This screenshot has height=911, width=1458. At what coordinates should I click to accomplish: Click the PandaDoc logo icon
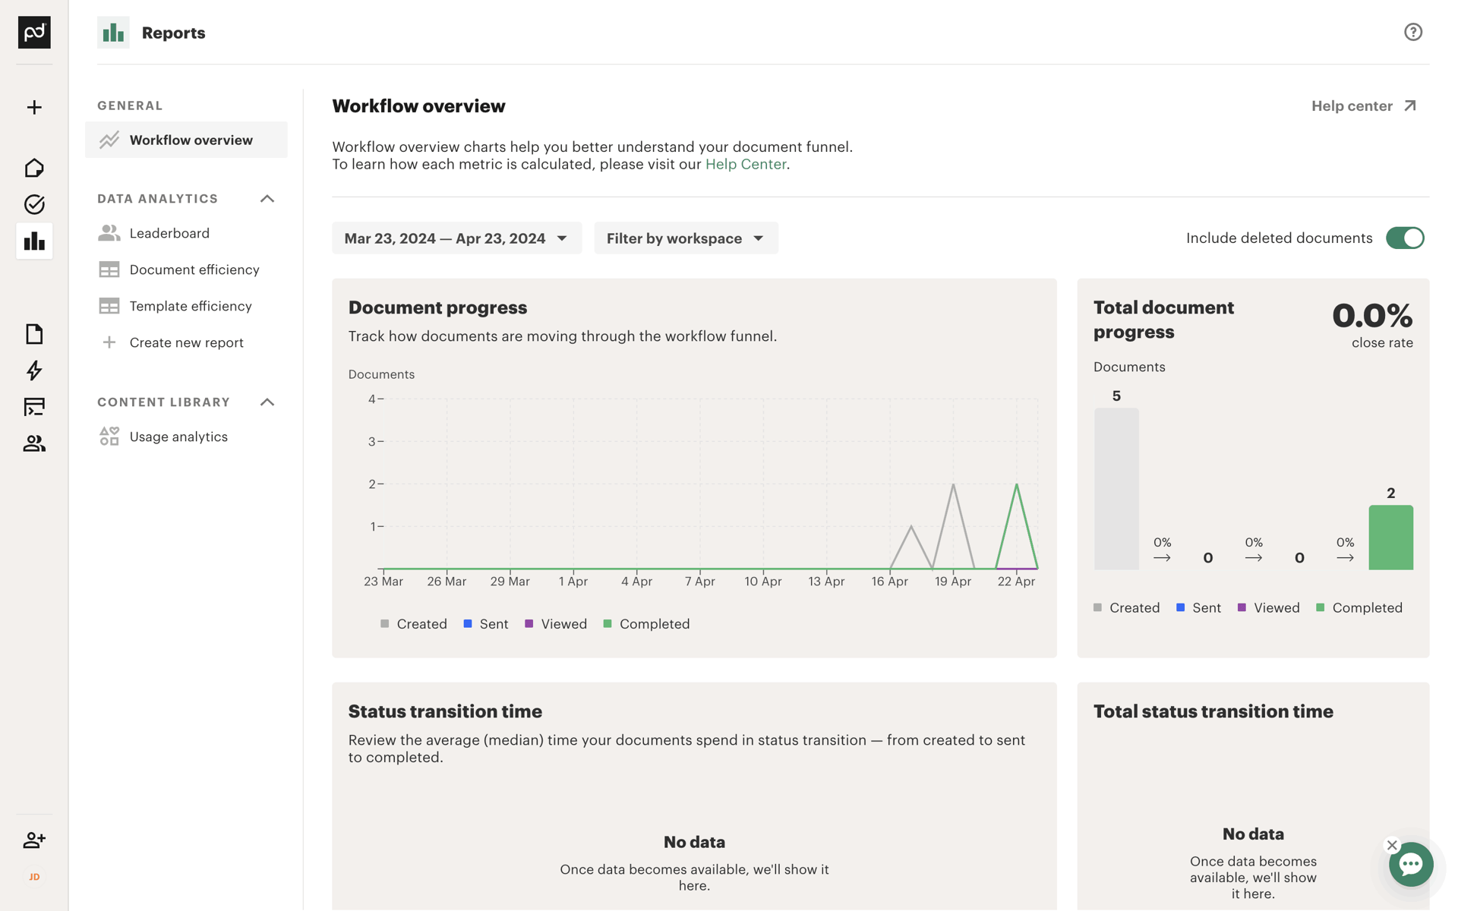(x=34, y=32)
